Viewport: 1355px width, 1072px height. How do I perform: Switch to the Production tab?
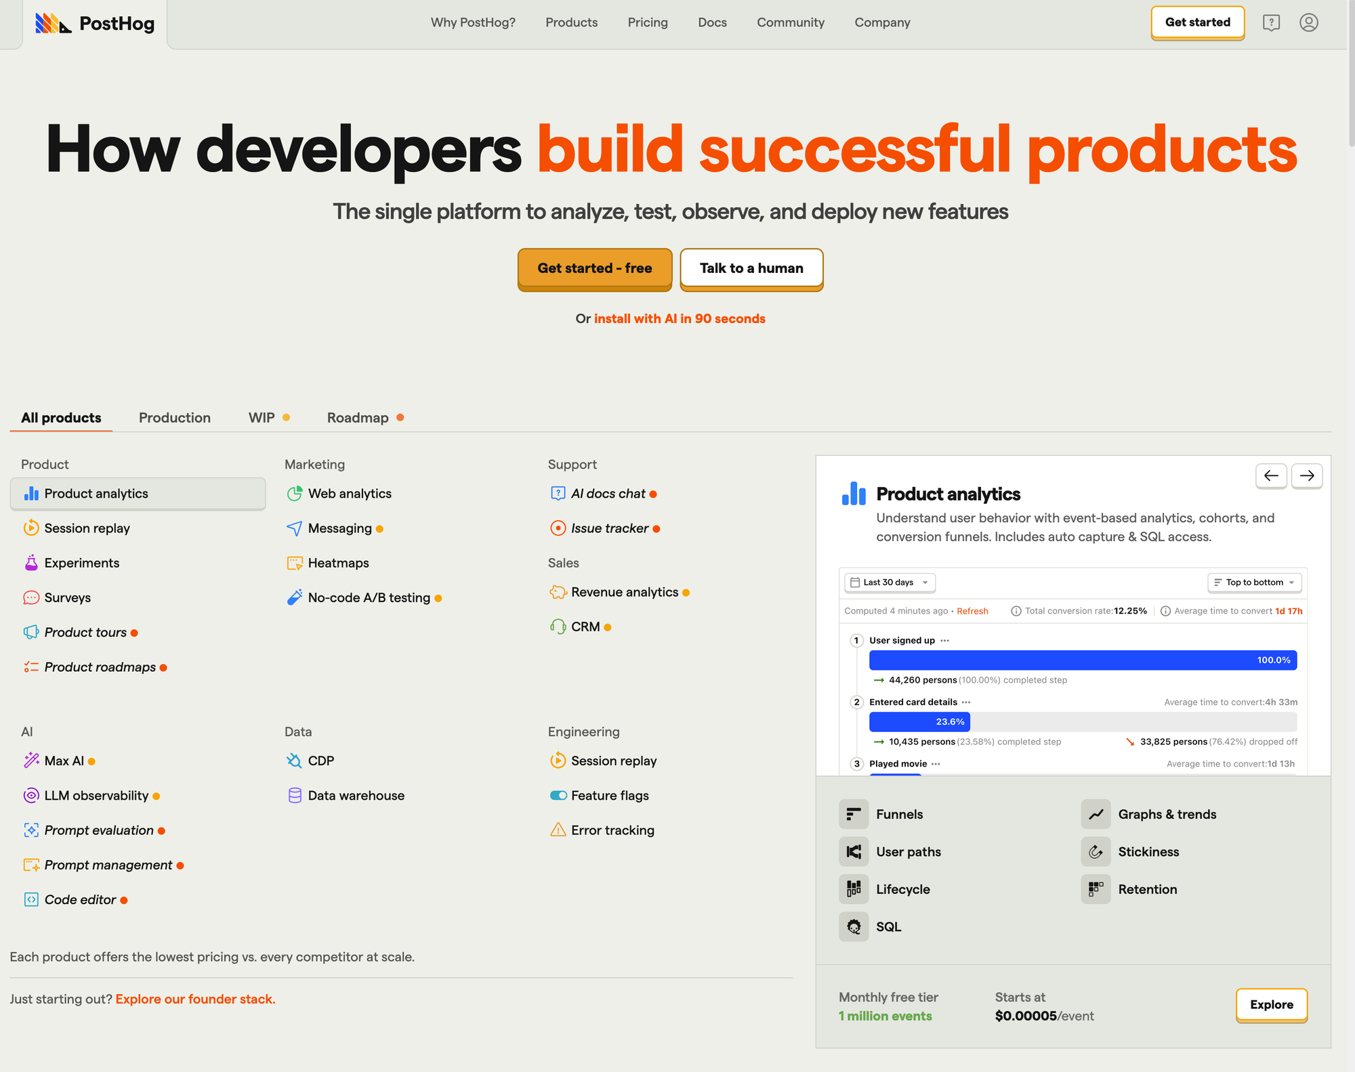[175, 418]
